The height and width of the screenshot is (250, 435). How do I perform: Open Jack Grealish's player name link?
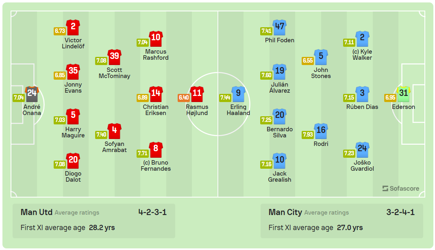coord(280,176)
